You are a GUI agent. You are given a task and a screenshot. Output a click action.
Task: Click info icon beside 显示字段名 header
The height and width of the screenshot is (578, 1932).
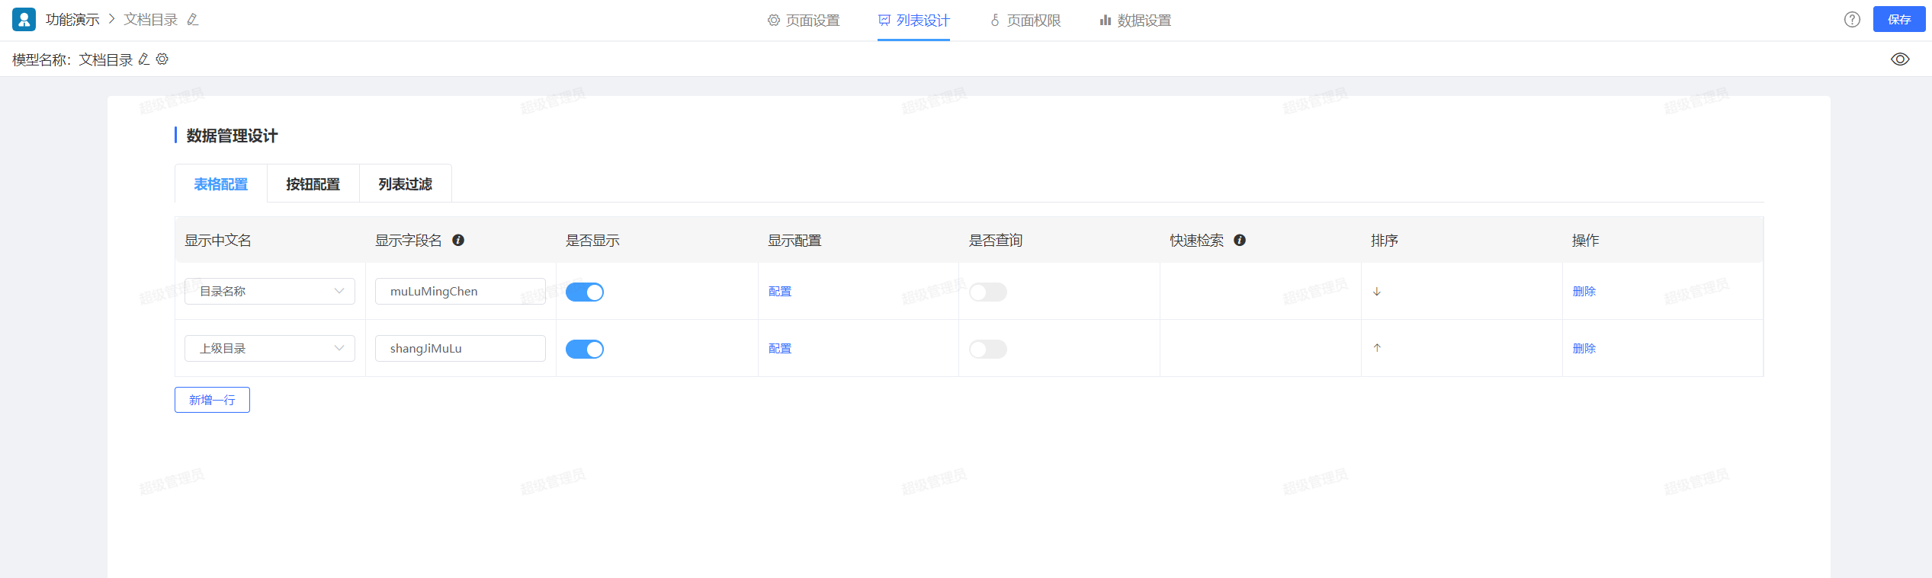click(458, 240)
